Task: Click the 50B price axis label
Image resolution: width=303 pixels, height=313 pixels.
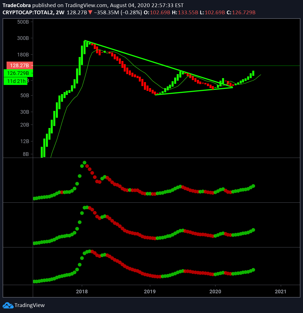Action: 25,95
